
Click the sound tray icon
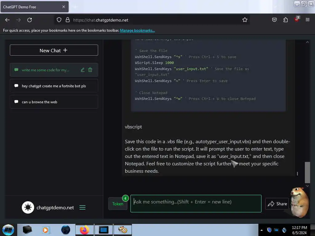coord(284,230)
